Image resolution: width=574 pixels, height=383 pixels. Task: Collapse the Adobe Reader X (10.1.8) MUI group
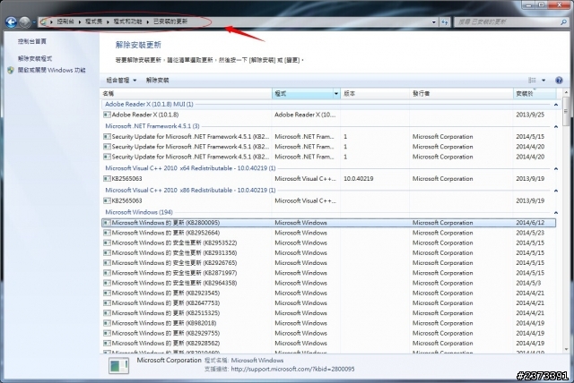pyautogui.click(x=556, y=105)
